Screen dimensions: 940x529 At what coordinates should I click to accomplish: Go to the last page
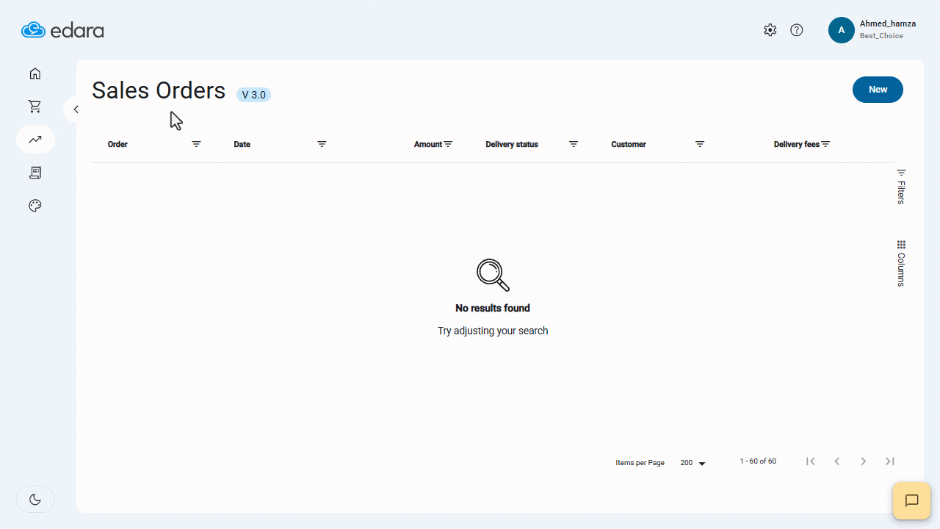(x=890, y=461)
